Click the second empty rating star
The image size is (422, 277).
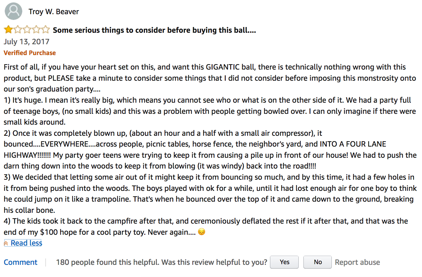click(18, 30)
